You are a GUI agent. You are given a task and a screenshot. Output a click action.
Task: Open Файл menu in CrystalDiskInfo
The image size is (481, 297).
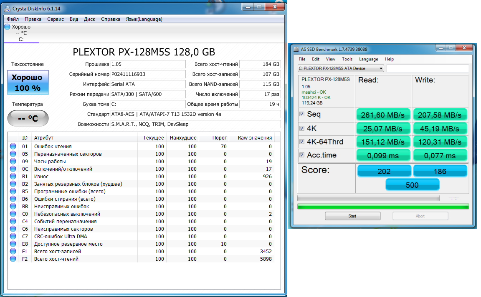pyautogui.click(x=13, y=19)
